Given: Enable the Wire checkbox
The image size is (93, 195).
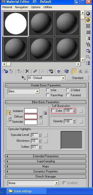Looking at the screenshot, I should [48, 90].
